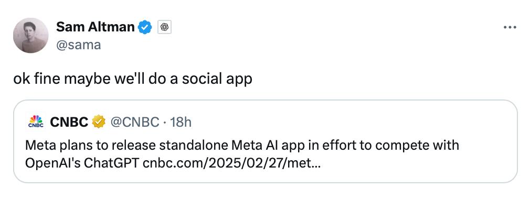Open the three-dot more options menu
This screenshot has width=530, height=200.
click(x=510, y=27)
